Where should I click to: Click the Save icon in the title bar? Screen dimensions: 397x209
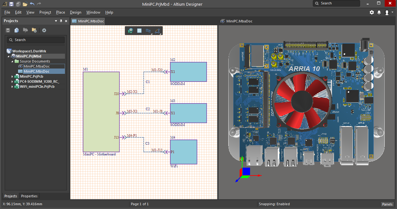pos(11,4)
